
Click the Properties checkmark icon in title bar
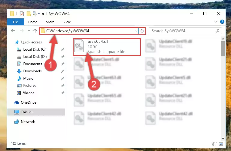22,14
